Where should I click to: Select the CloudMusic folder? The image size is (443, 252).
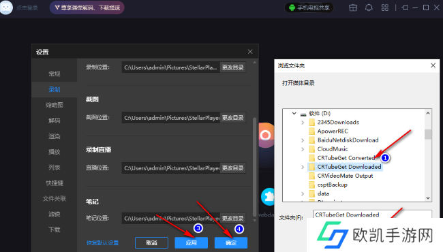333,149
